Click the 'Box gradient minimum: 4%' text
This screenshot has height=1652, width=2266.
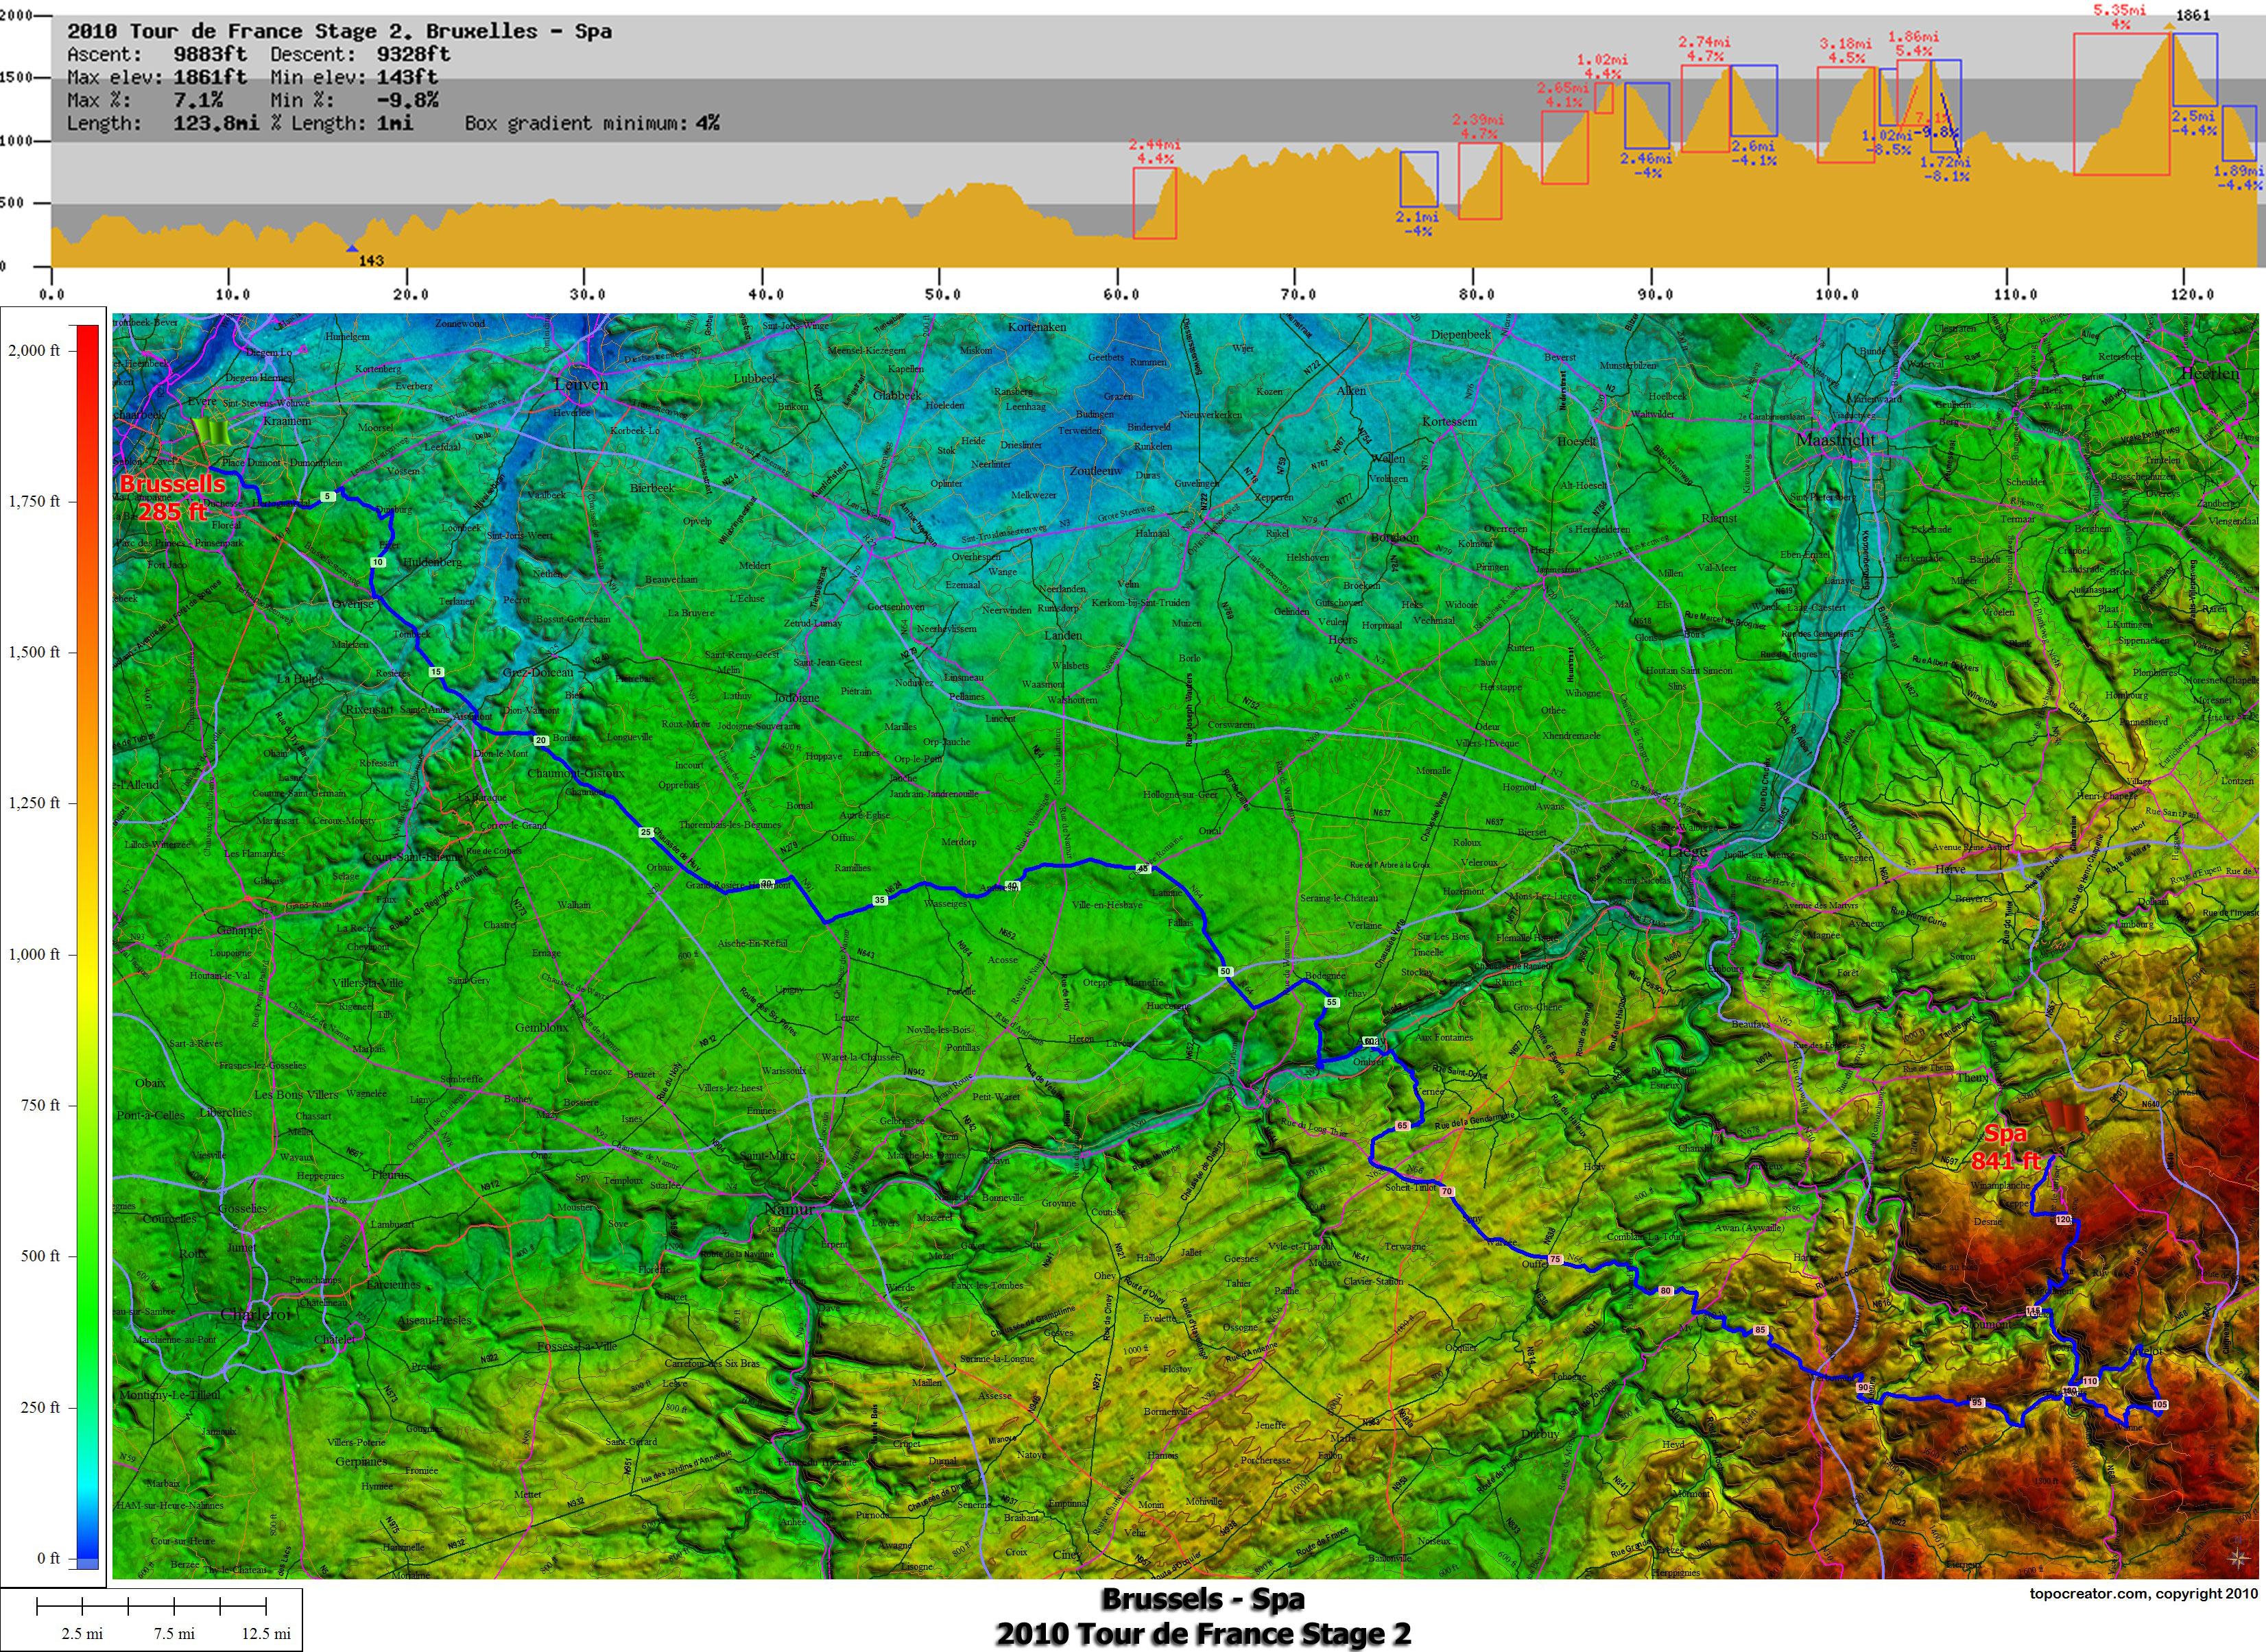593,123
